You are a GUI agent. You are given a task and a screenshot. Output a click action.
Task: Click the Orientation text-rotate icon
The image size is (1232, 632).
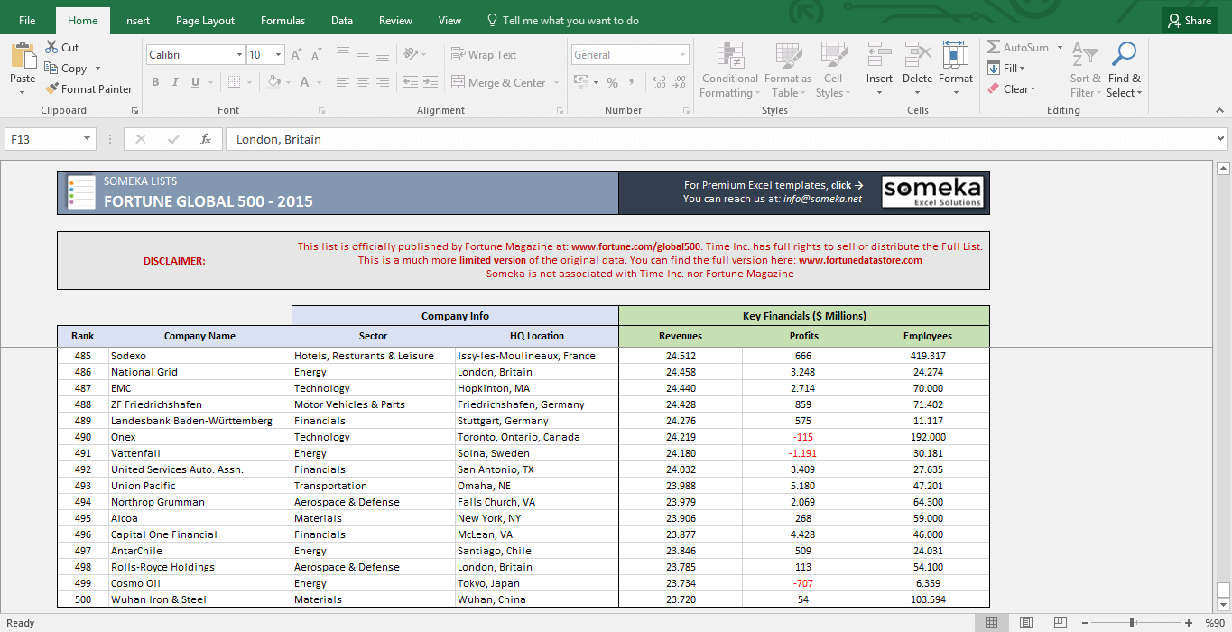coord(411,55)
